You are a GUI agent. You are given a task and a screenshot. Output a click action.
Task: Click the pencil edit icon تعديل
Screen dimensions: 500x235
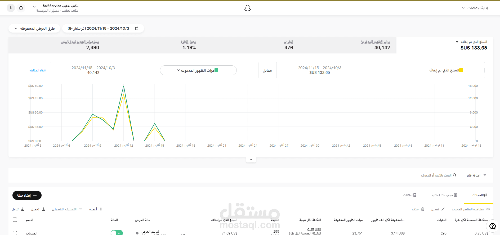[x=443, y=209]
